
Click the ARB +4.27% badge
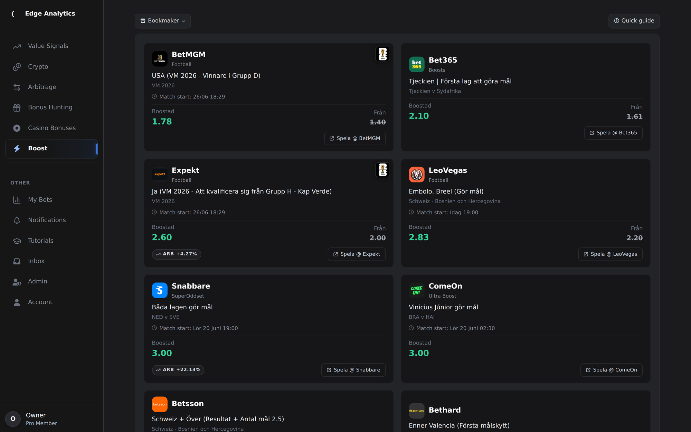click(177, 254)
